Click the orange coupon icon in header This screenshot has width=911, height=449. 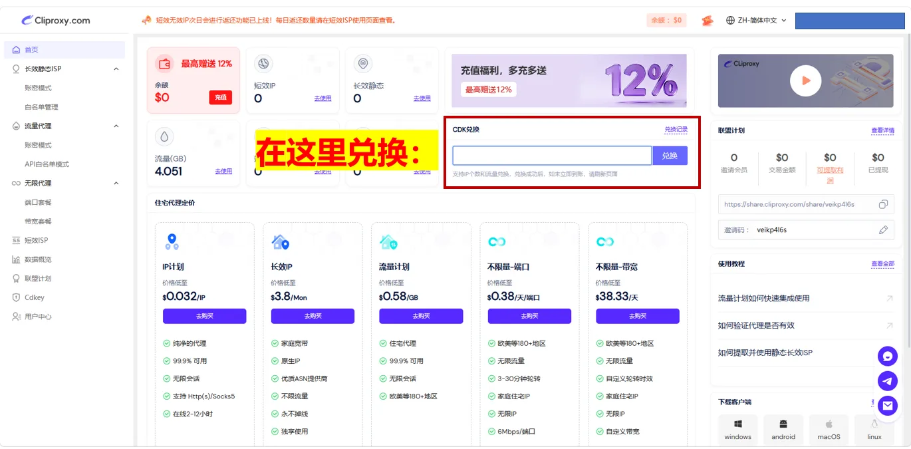click(708, 21)
